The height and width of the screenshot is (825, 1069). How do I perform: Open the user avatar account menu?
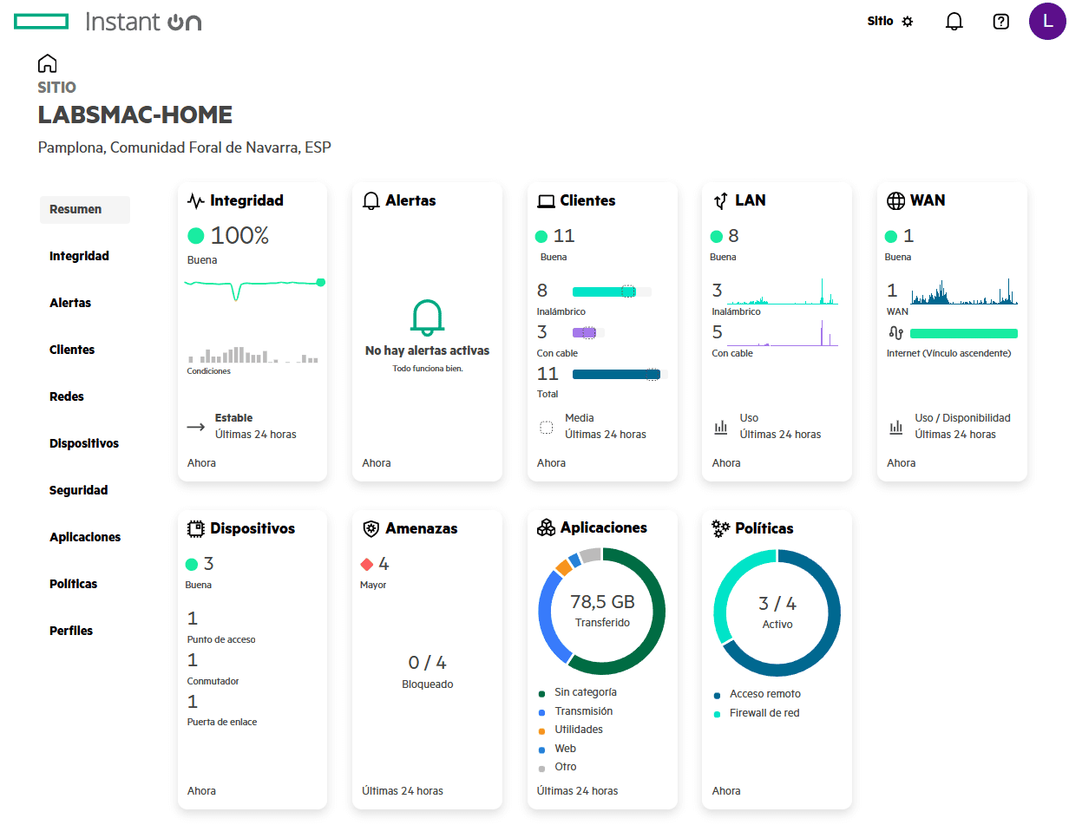point(1046,22)
